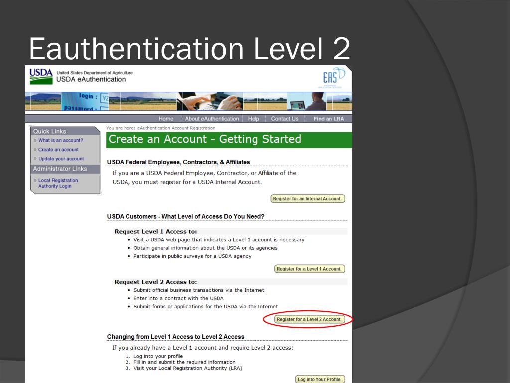This screenshot has height=383, width=510.
Task: Click the 'Create an Account - Getting Started' heading
Action: point(205,139)
